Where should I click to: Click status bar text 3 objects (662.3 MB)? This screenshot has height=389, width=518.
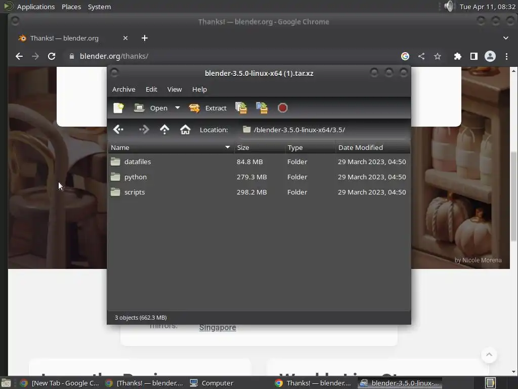tap(141, 318)
